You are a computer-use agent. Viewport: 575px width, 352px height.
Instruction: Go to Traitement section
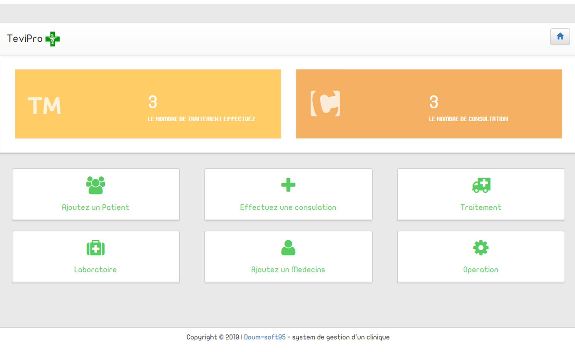coord(481,207)
